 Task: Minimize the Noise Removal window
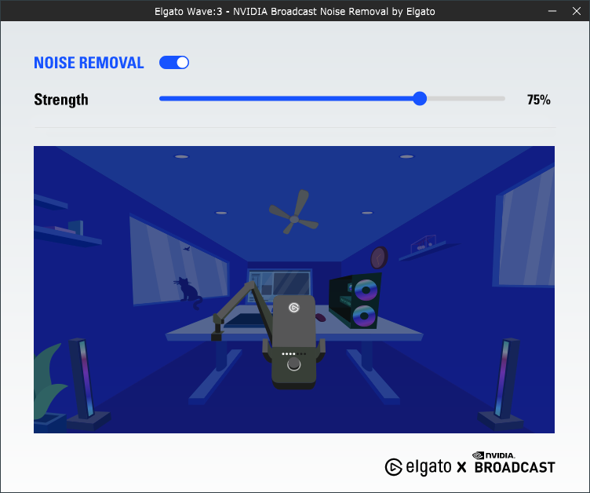coord(552,12)
